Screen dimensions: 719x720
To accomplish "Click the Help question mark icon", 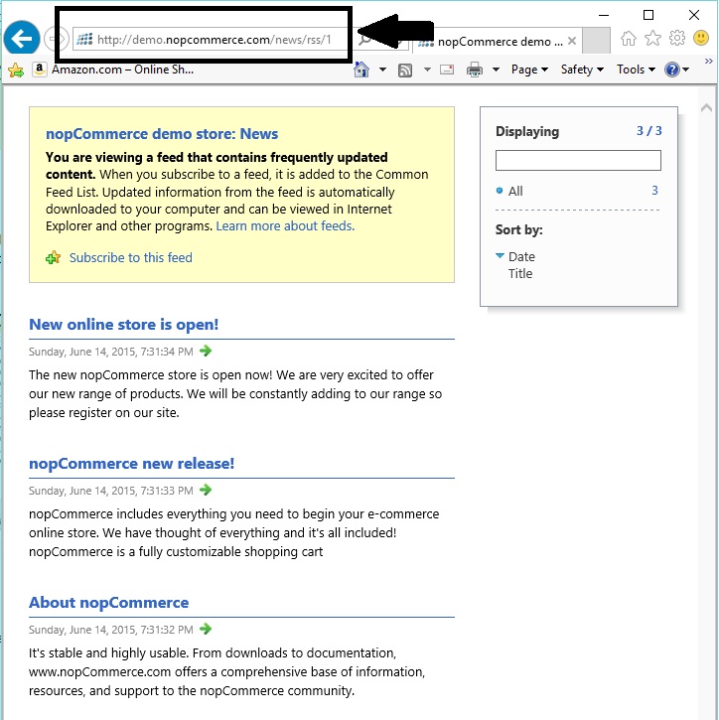I will pyautogui.click(x=671, y=70).
